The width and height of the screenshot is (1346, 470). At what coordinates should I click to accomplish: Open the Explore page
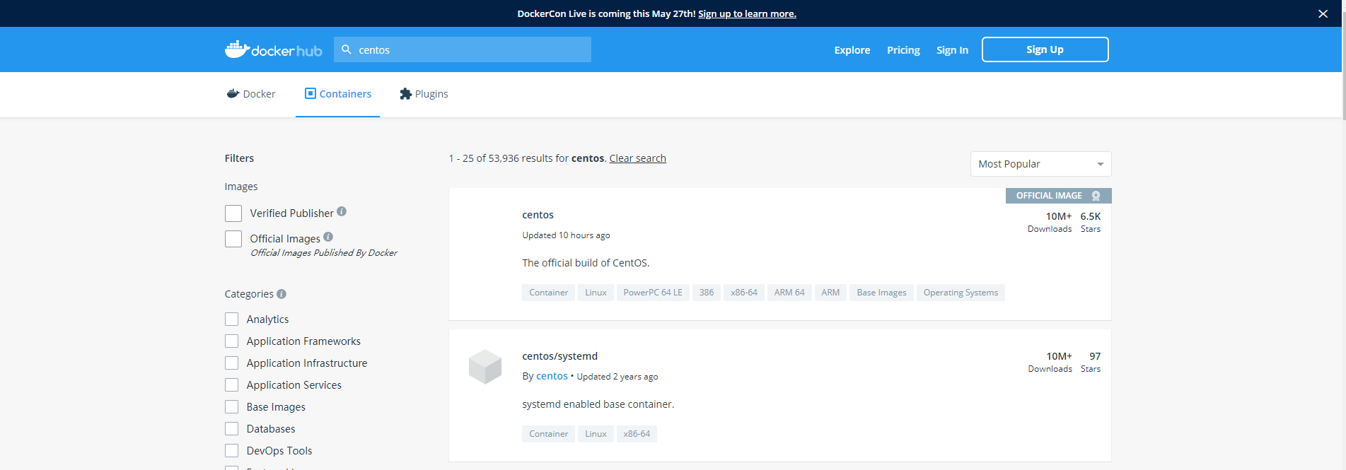pos(852,49)
